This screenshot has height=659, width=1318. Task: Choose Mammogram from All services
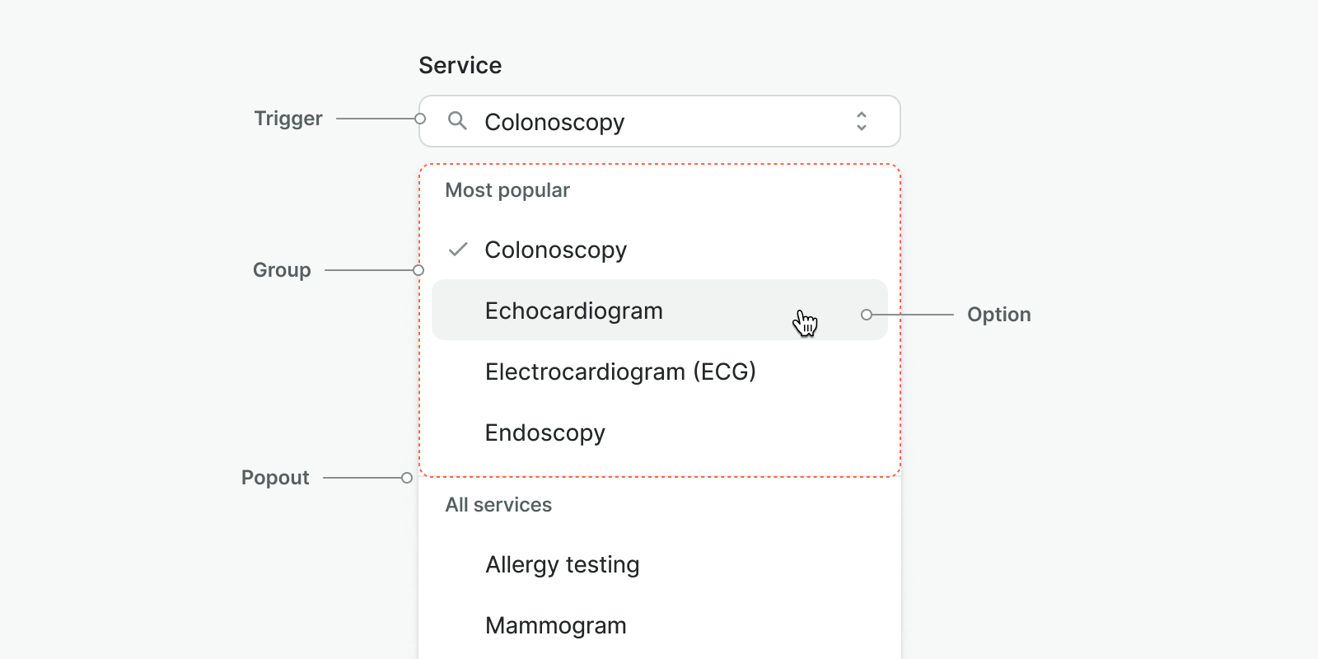coord(659,625)
